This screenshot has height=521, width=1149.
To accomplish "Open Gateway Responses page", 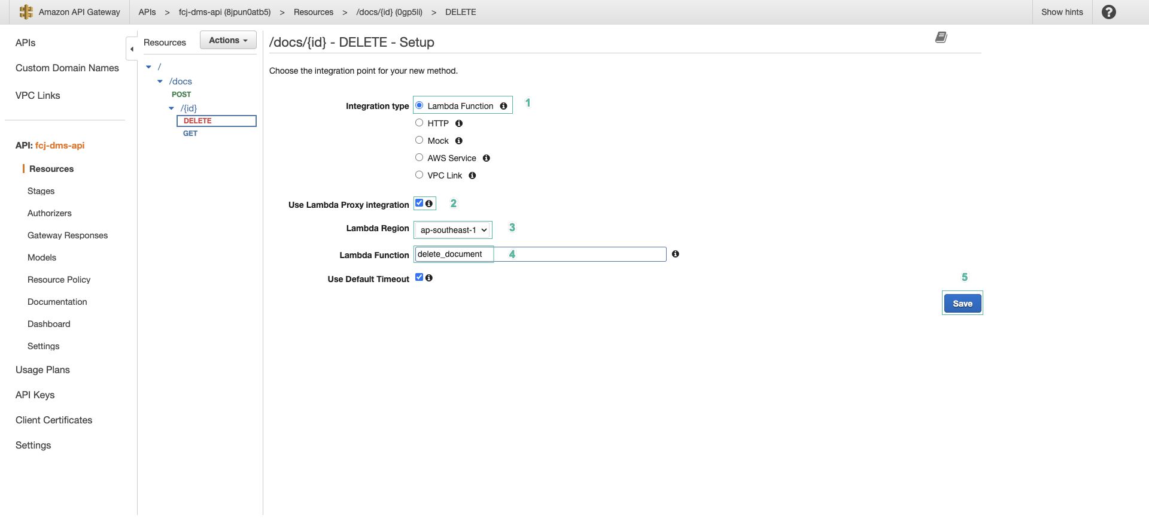I will [x=68, y=235].
